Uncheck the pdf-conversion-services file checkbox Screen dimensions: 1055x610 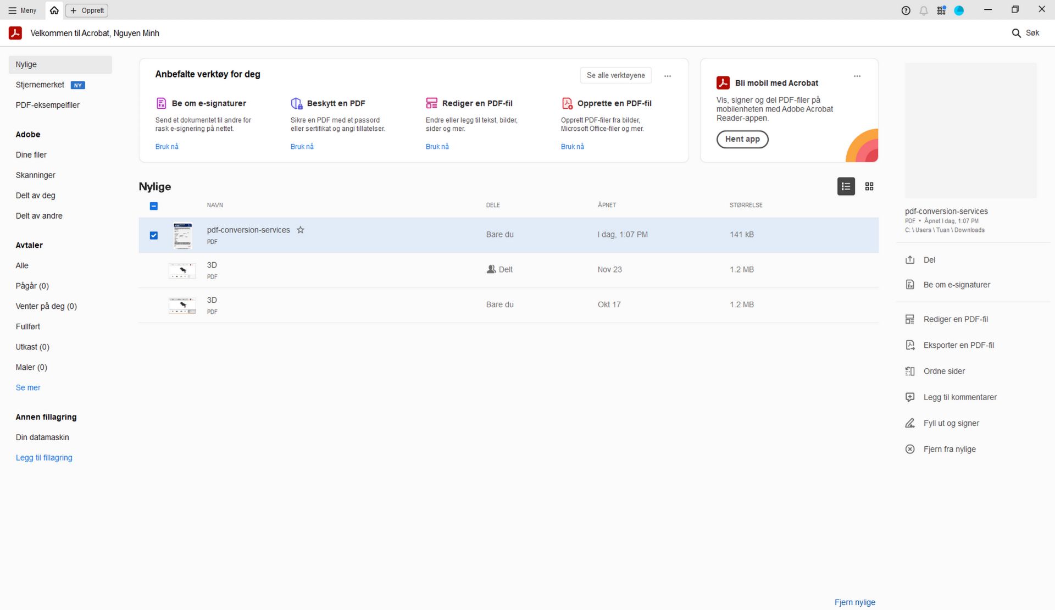[154, 235]
